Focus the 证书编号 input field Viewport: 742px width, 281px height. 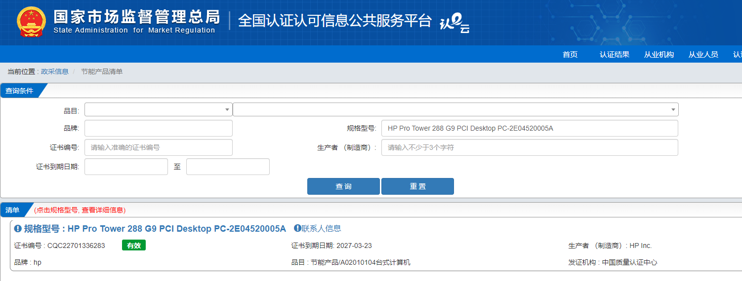point(159,147)
